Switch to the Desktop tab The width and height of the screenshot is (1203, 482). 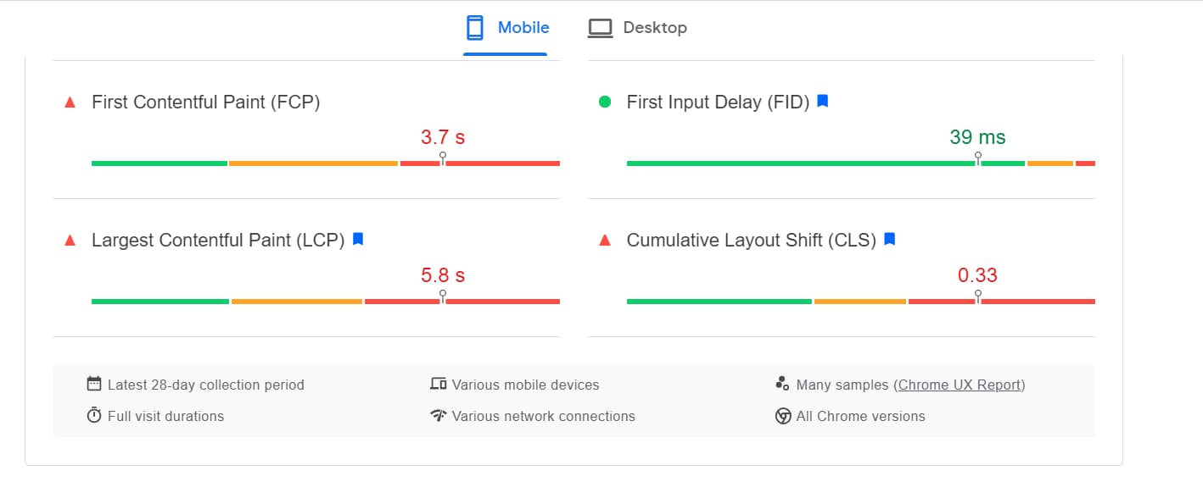point(637,28)
